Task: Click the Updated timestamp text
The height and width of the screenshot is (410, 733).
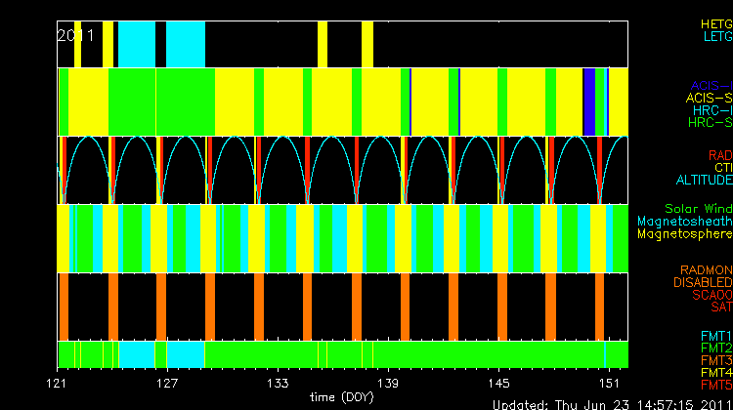Action: (x=611, y=403)
